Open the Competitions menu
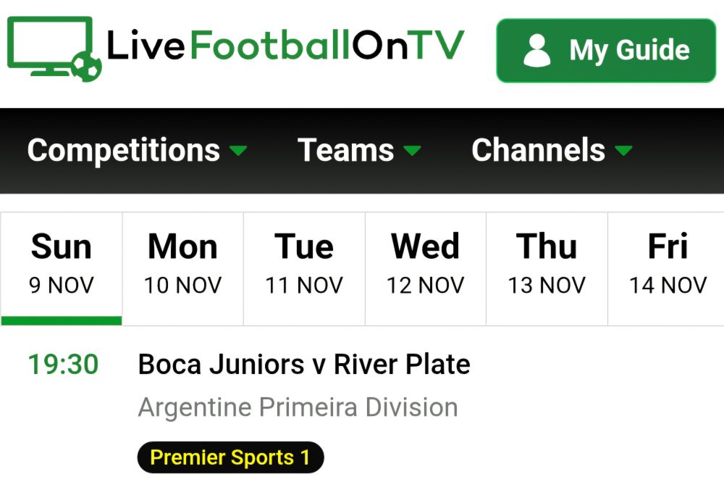 [124, 151]
